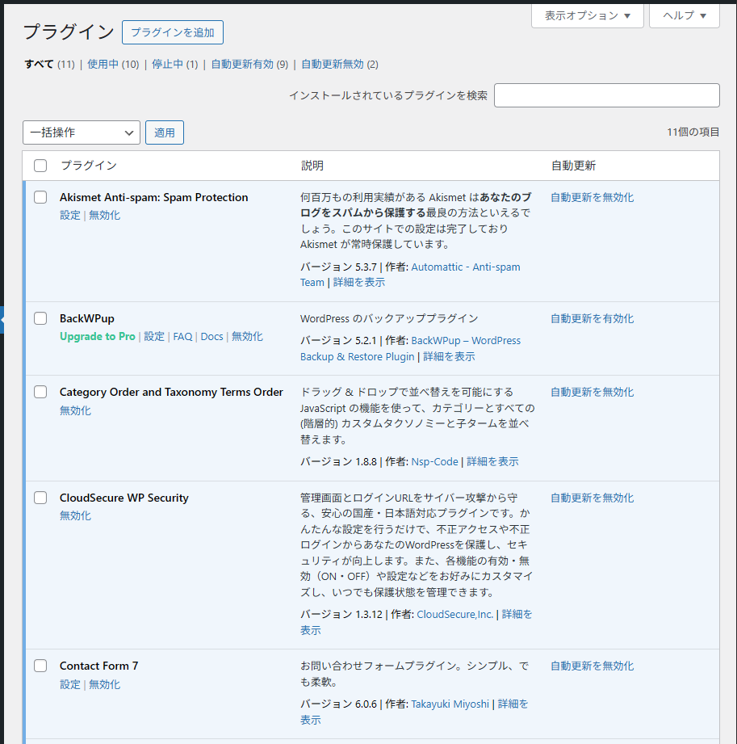Disable auto-update for CloudSecure WP Security
Viewport: 737px width, 744px height.
click(x=592, y=498)
